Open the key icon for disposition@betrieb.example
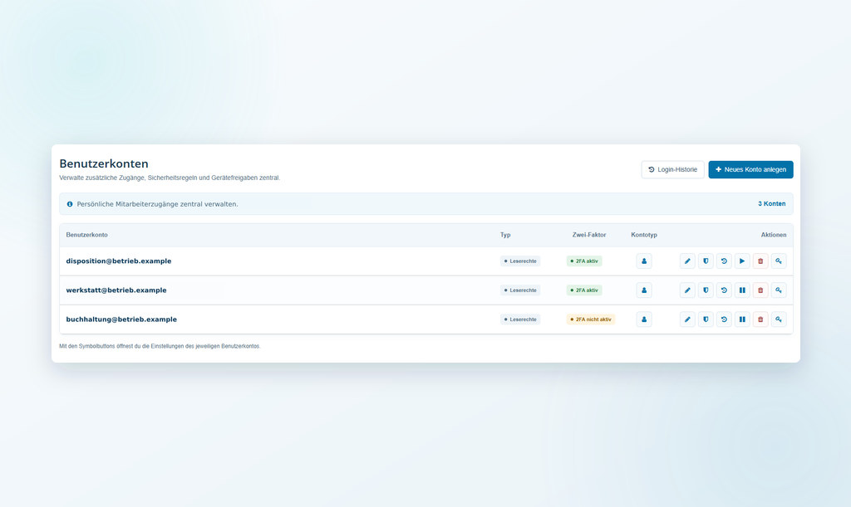The height and width of the screenshot is (507, 851). click(779, 261)
